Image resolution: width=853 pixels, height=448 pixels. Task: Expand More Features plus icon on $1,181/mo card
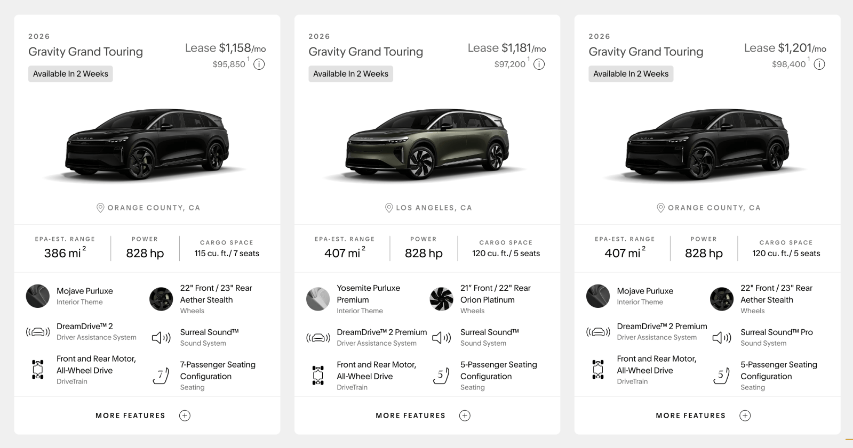click(465, 416)
